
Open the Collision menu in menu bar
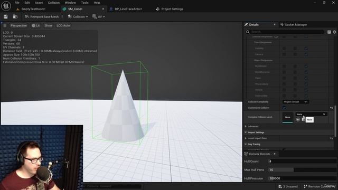tap(54, 3)
